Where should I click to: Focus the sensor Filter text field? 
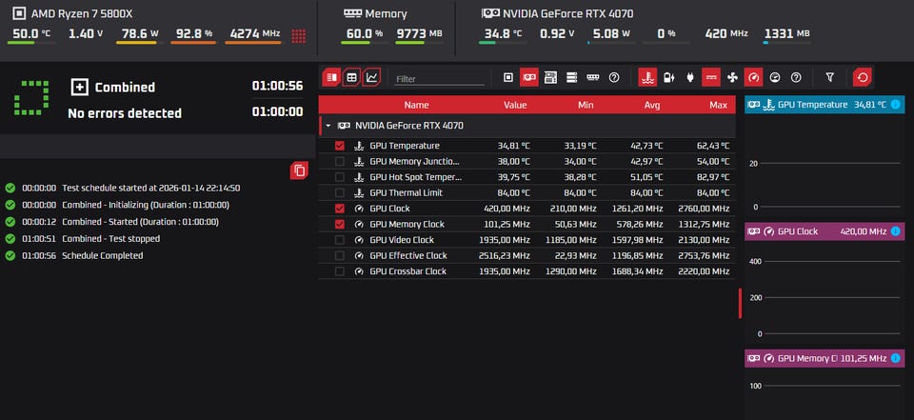coord(440,79)
